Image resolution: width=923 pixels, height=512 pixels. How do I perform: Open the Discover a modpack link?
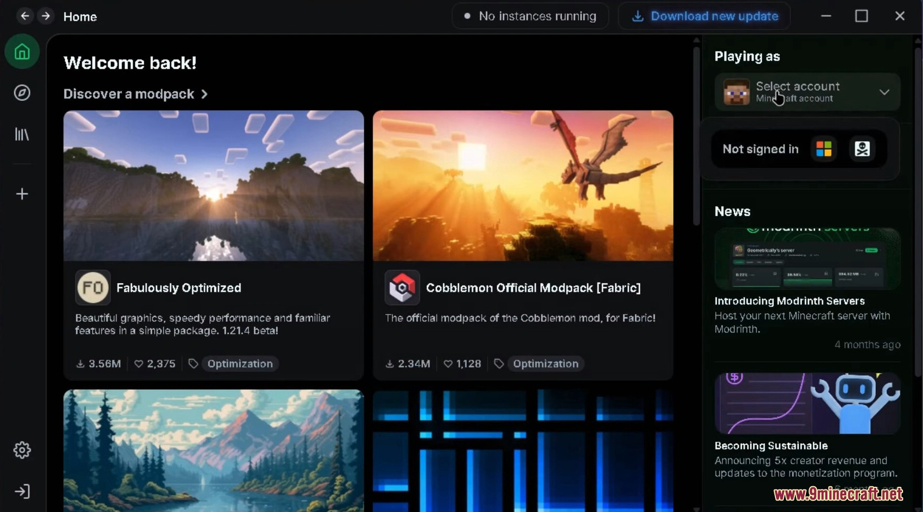[136, 94]
